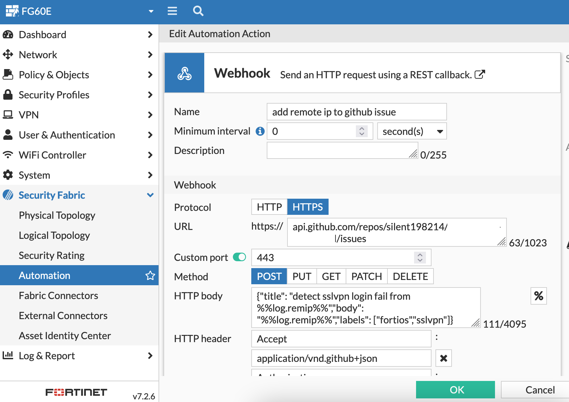This screenshot has width=569, height=402.
Task: Select the System gear icon
Action: [8, 175]
